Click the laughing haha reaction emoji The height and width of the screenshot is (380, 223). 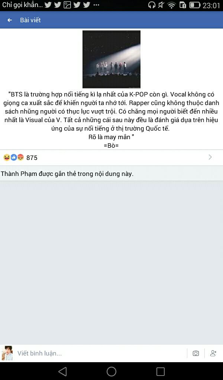point(7,157)
